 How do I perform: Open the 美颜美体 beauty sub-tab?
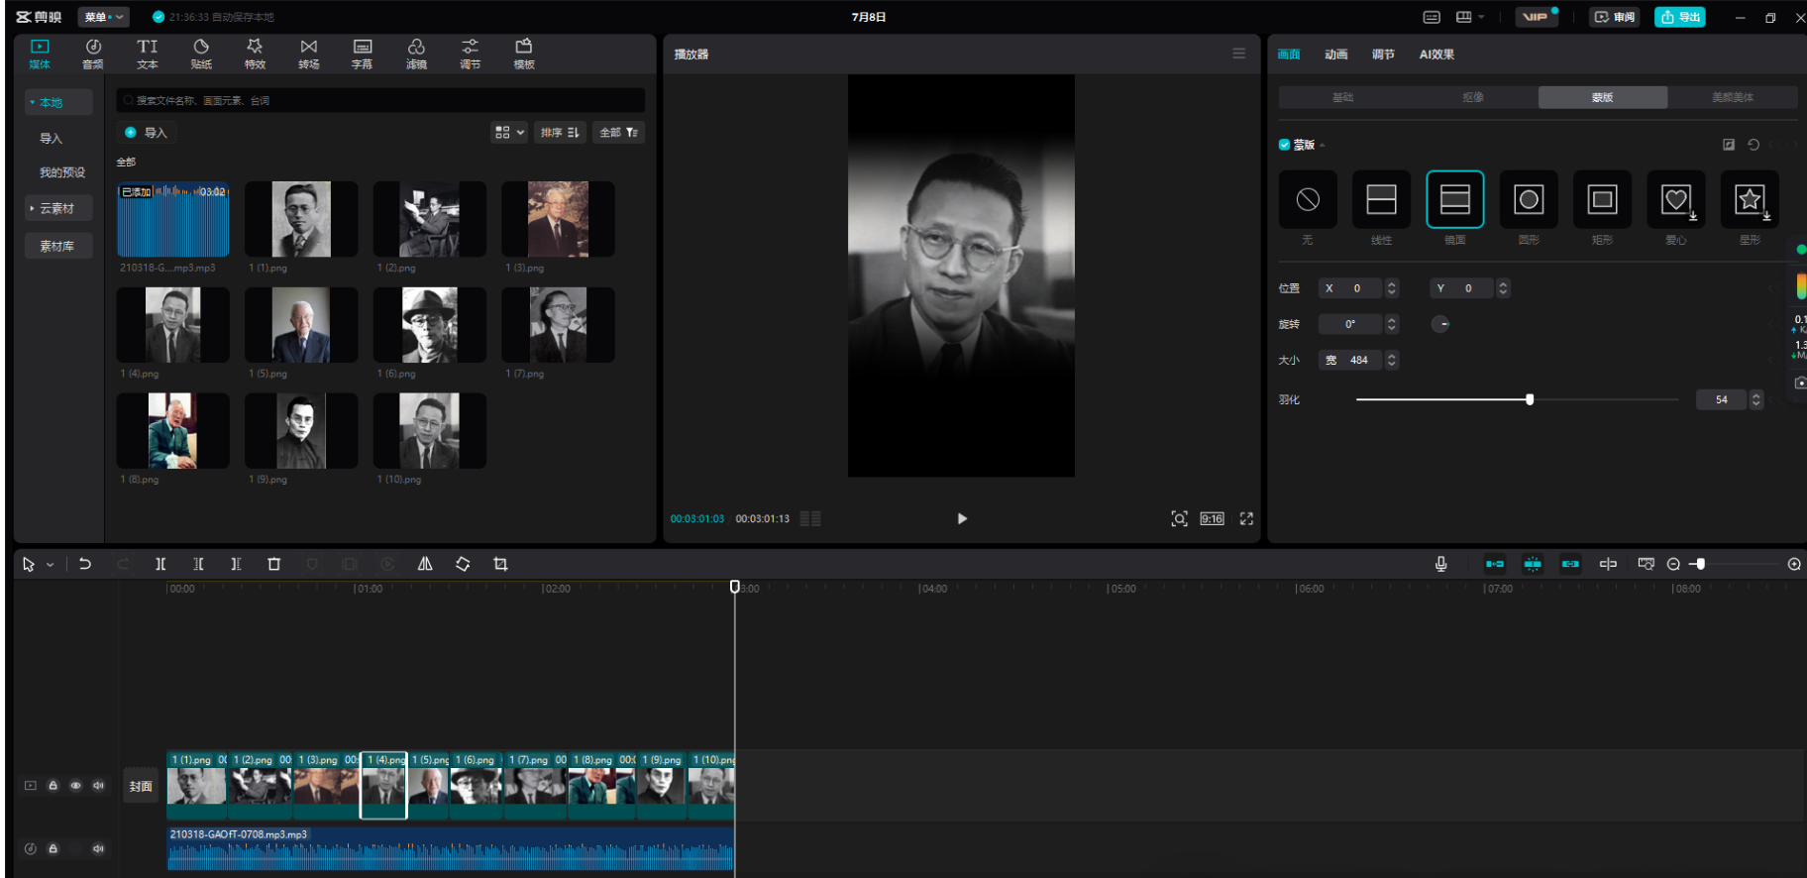pyautogui.click(x=1733, y=97)
